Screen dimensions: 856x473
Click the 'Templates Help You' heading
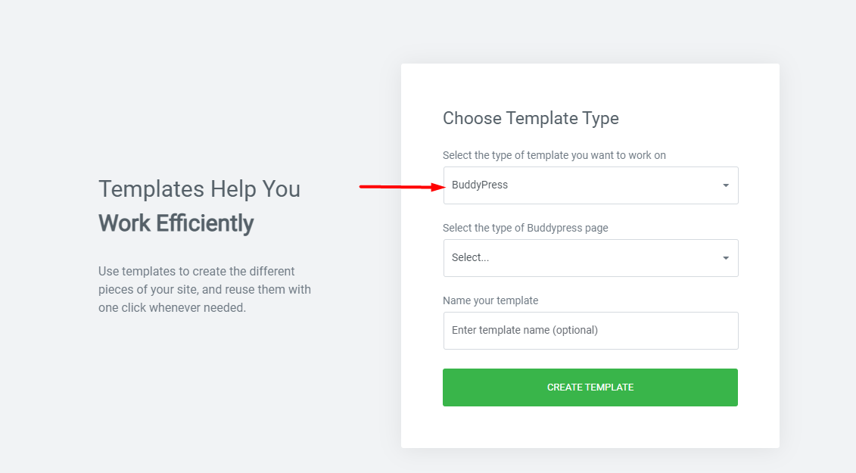199,188
